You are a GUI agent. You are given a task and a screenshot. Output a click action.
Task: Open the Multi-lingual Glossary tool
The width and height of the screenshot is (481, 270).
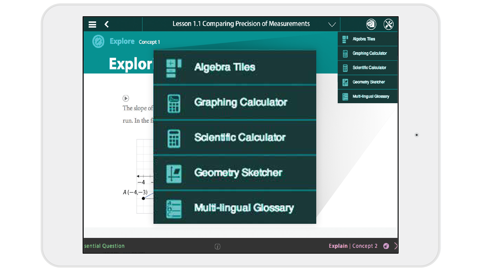pyautogui.click(x=234, y=208)
